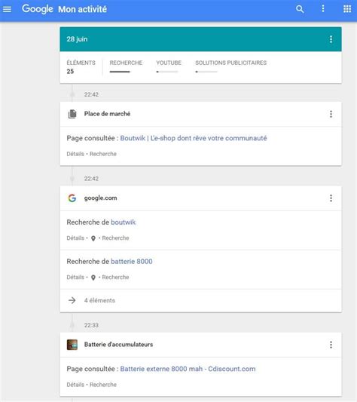Click the Google logo

[x=38, y=9]
